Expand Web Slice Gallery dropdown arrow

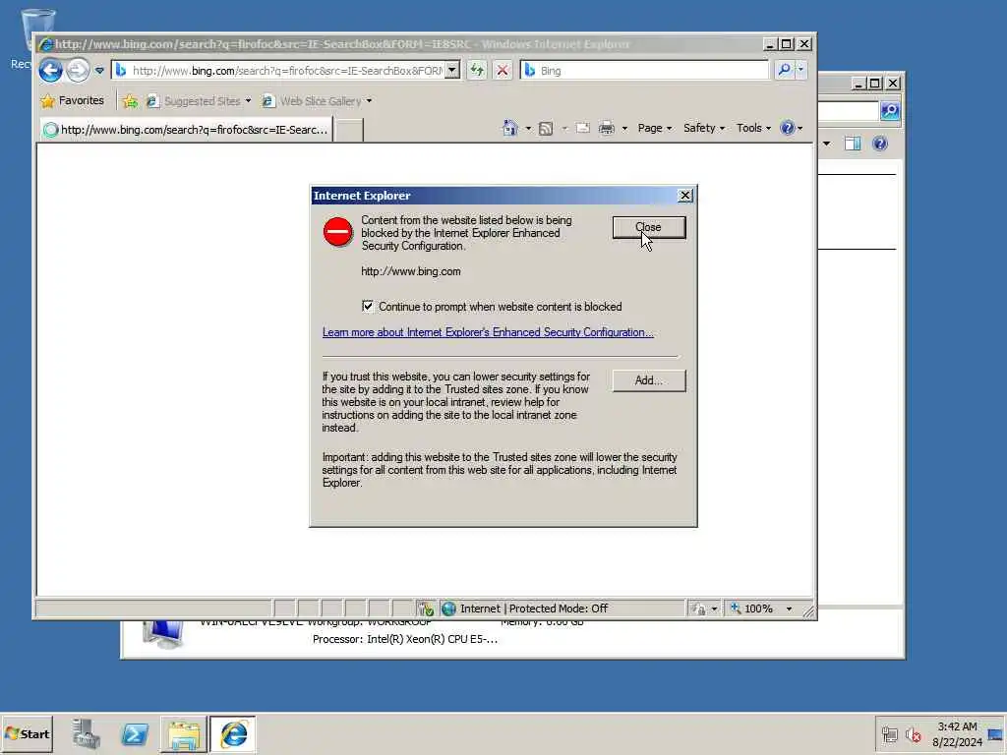369,101
